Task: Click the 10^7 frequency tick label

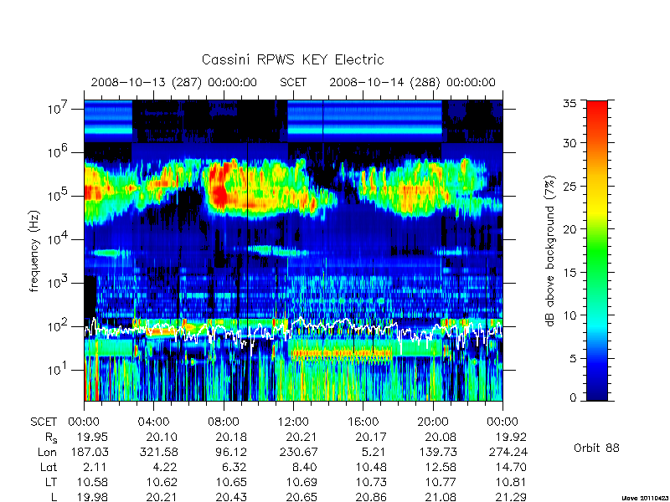Action: (x=59, y=108)
